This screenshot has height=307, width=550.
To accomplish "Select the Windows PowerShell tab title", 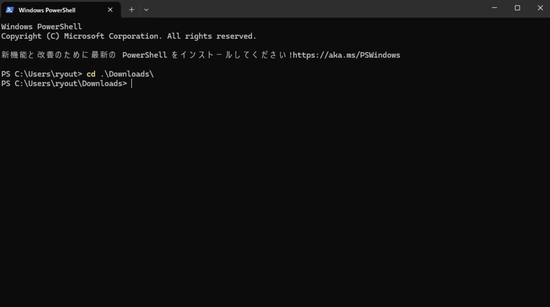I will [x=47, y=10].
